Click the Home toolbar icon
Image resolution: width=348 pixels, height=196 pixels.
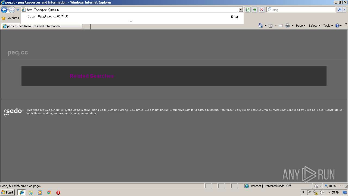click(x=260, y=26)
